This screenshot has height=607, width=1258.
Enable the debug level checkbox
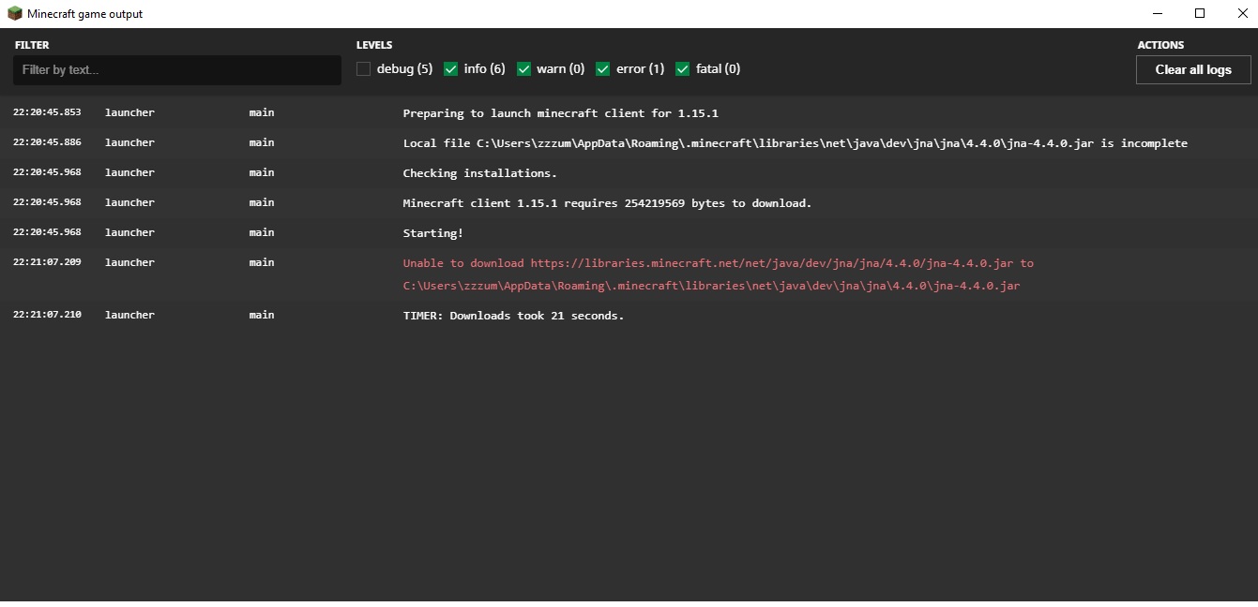tap(364, 69)
